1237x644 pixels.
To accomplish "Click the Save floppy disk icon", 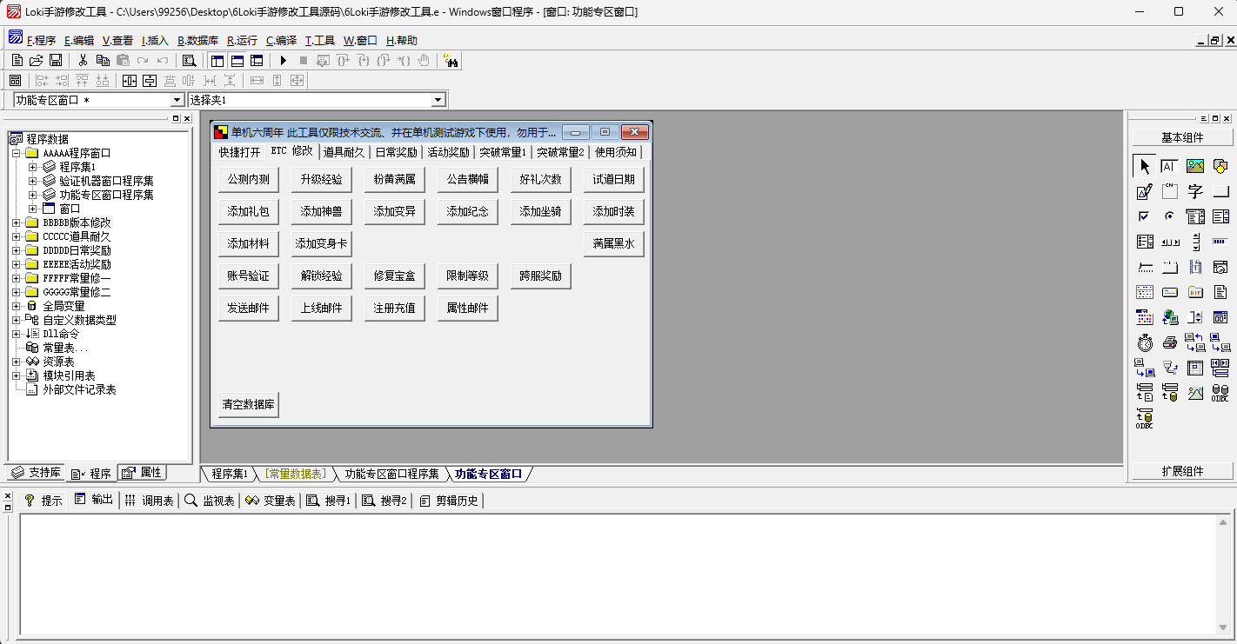I will click(x=56, y=60).
